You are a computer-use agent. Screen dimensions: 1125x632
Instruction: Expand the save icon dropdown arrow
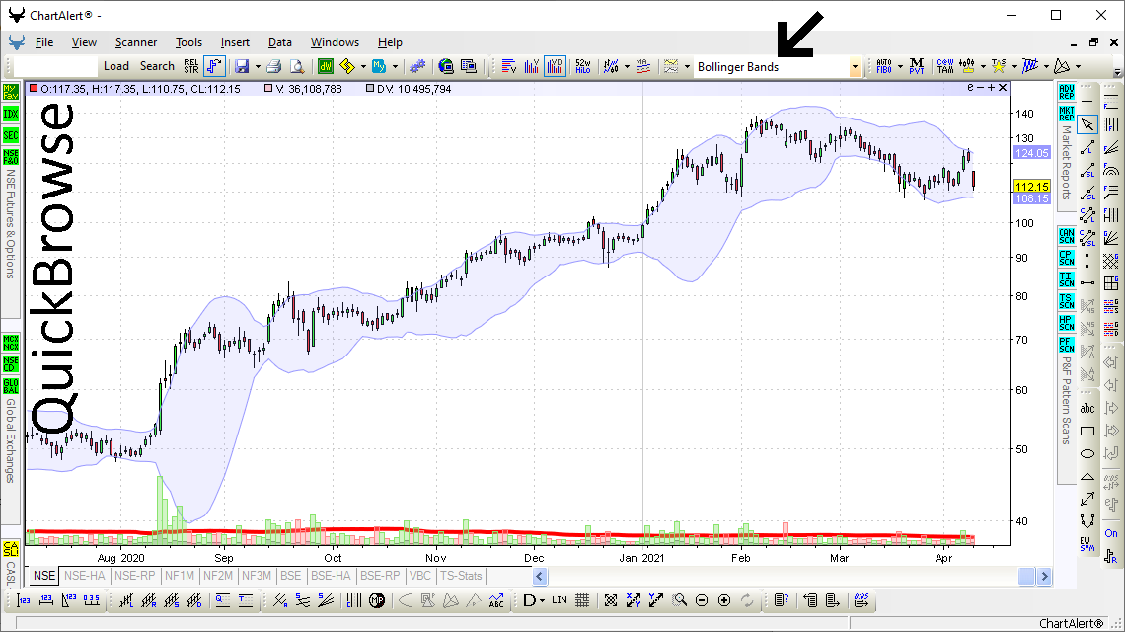click(x=258, y=67)
